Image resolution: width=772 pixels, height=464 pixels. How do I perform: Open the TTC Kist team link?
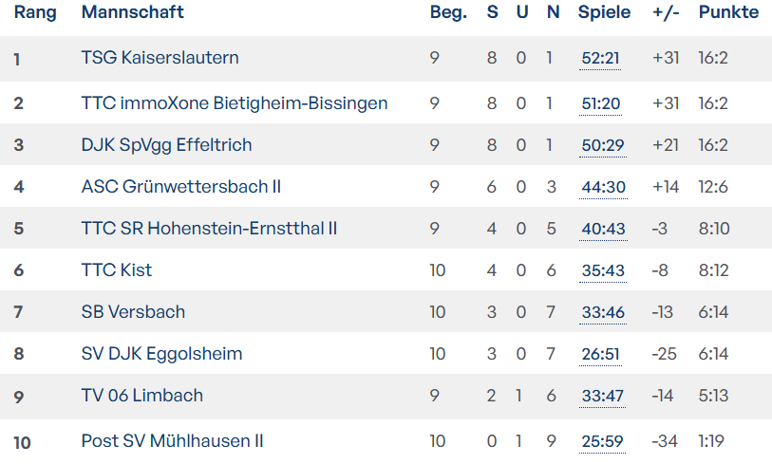(116, 270)
